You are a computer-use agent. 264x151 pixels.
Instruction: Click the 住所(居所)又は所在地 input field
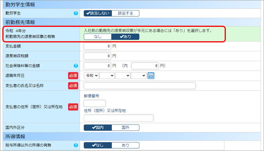click(118, 118)
